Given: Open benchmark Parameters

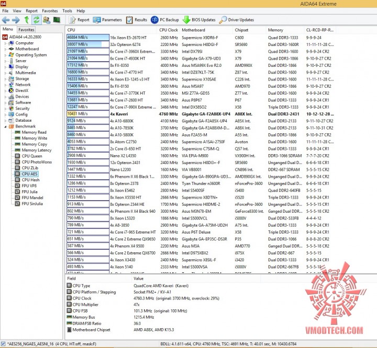Looking at the screenshot, I should pyautogui.click(x=107, y=20).
